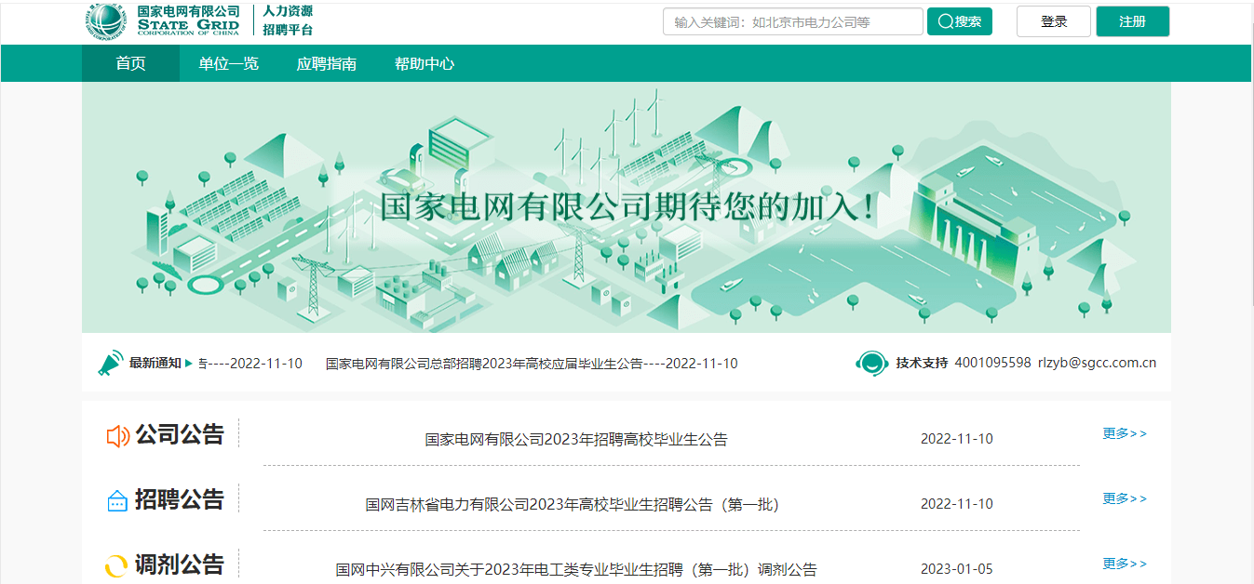Click the 国家电网有限公司期待您的加入 banner image
Viewport: 1254px width, 584px height.
pyautogui.click(x=626, y=207)
